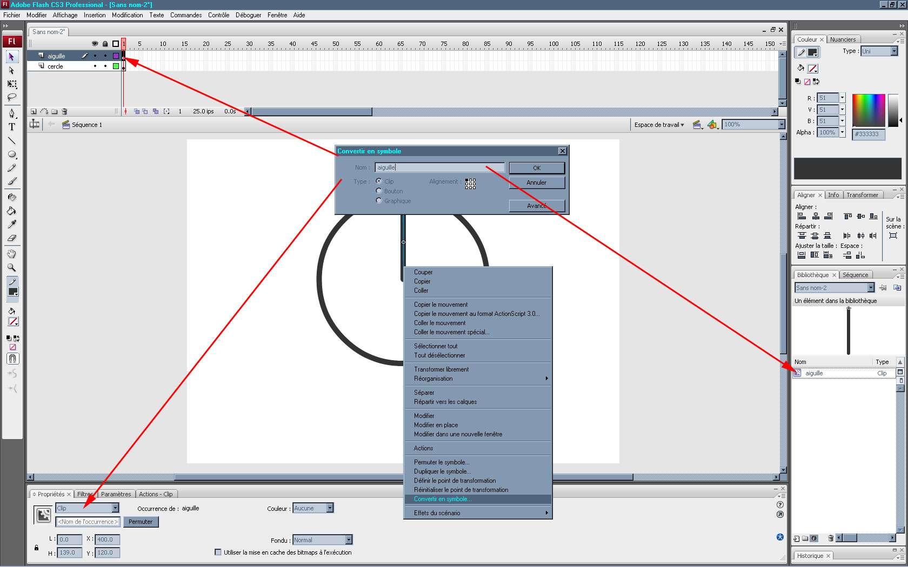Select the Paint Bucket tool

[12, 211]
